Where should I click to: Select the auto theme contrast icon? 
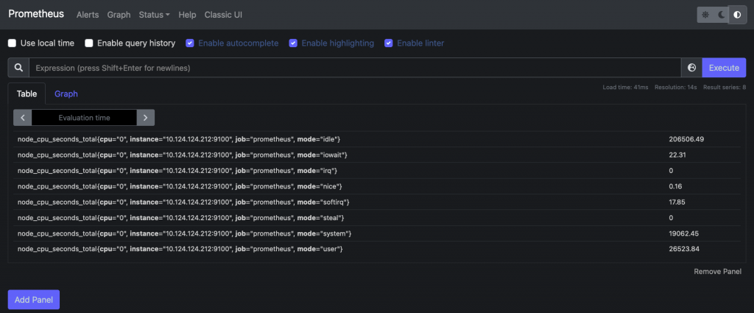coord(737,15)
